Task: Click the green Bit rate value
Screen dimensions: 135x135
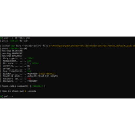Action: click(35, 63)
